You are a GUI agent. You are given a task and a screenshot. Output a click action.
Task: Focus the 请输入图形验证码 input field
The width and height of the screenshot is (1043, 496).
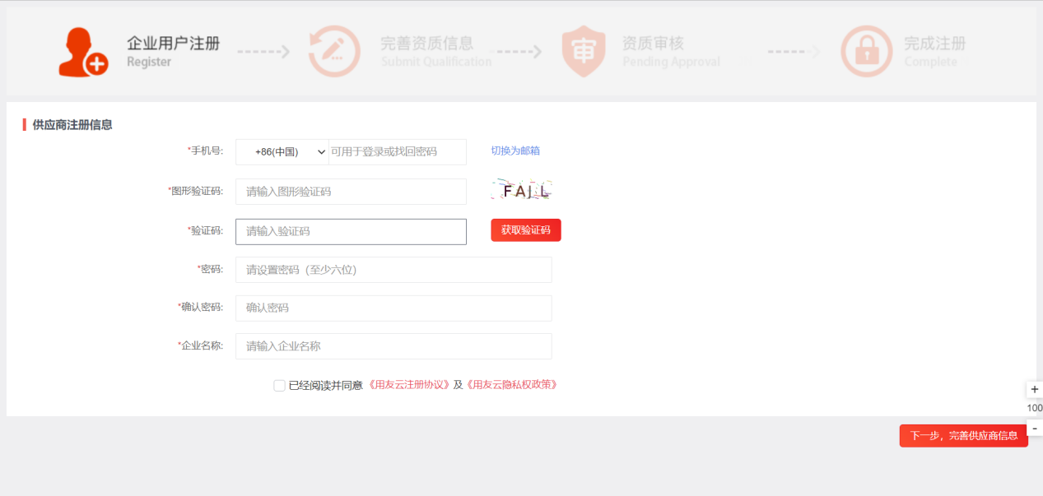tap(352, 192)
